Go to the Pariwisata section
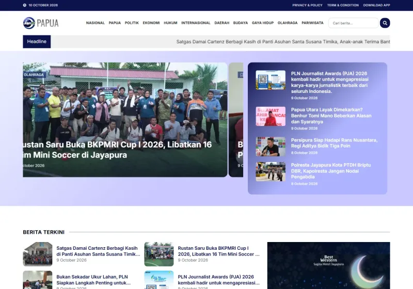The image size is (413, 289). click(x=312, y=23)
